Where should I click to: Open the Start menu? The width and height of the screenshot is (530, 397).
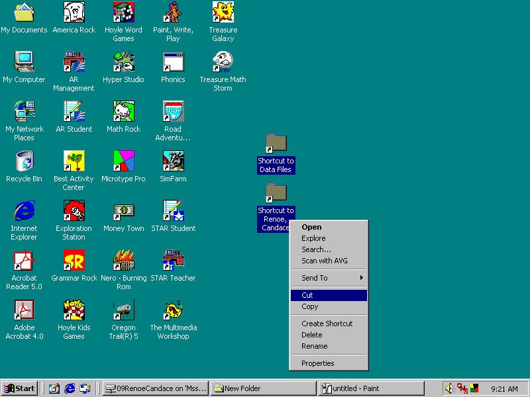(x=20, y=388)
